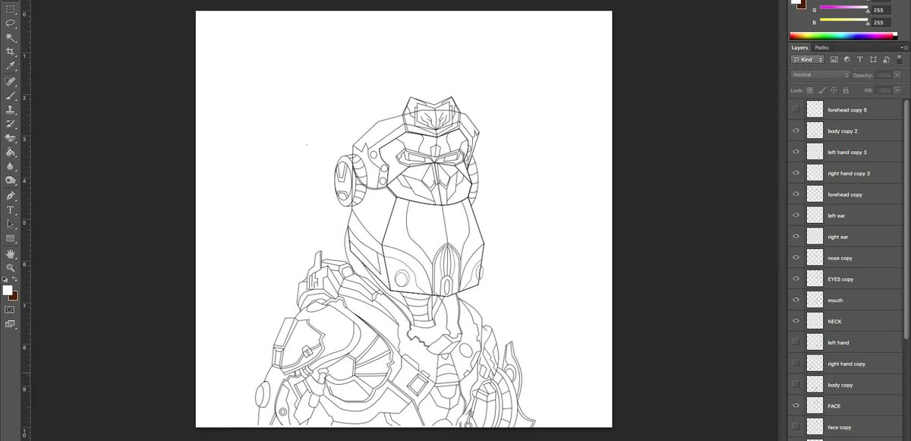The height and width of the screenshot is (441, 911).
Task: Select the Crop tool
Action: point(11,51)
